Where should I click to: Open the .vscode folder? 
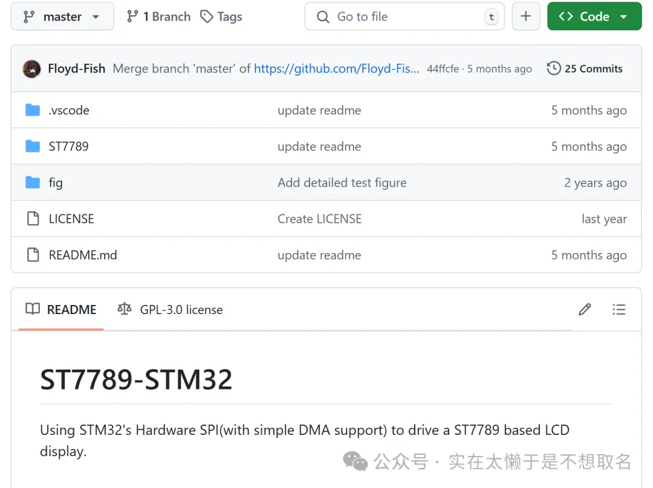coord(69,111)
